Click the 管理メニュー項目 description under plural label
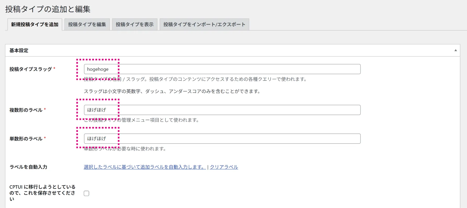Image resolution: width=467 pixels, height=208 pixels. point(141,120)
